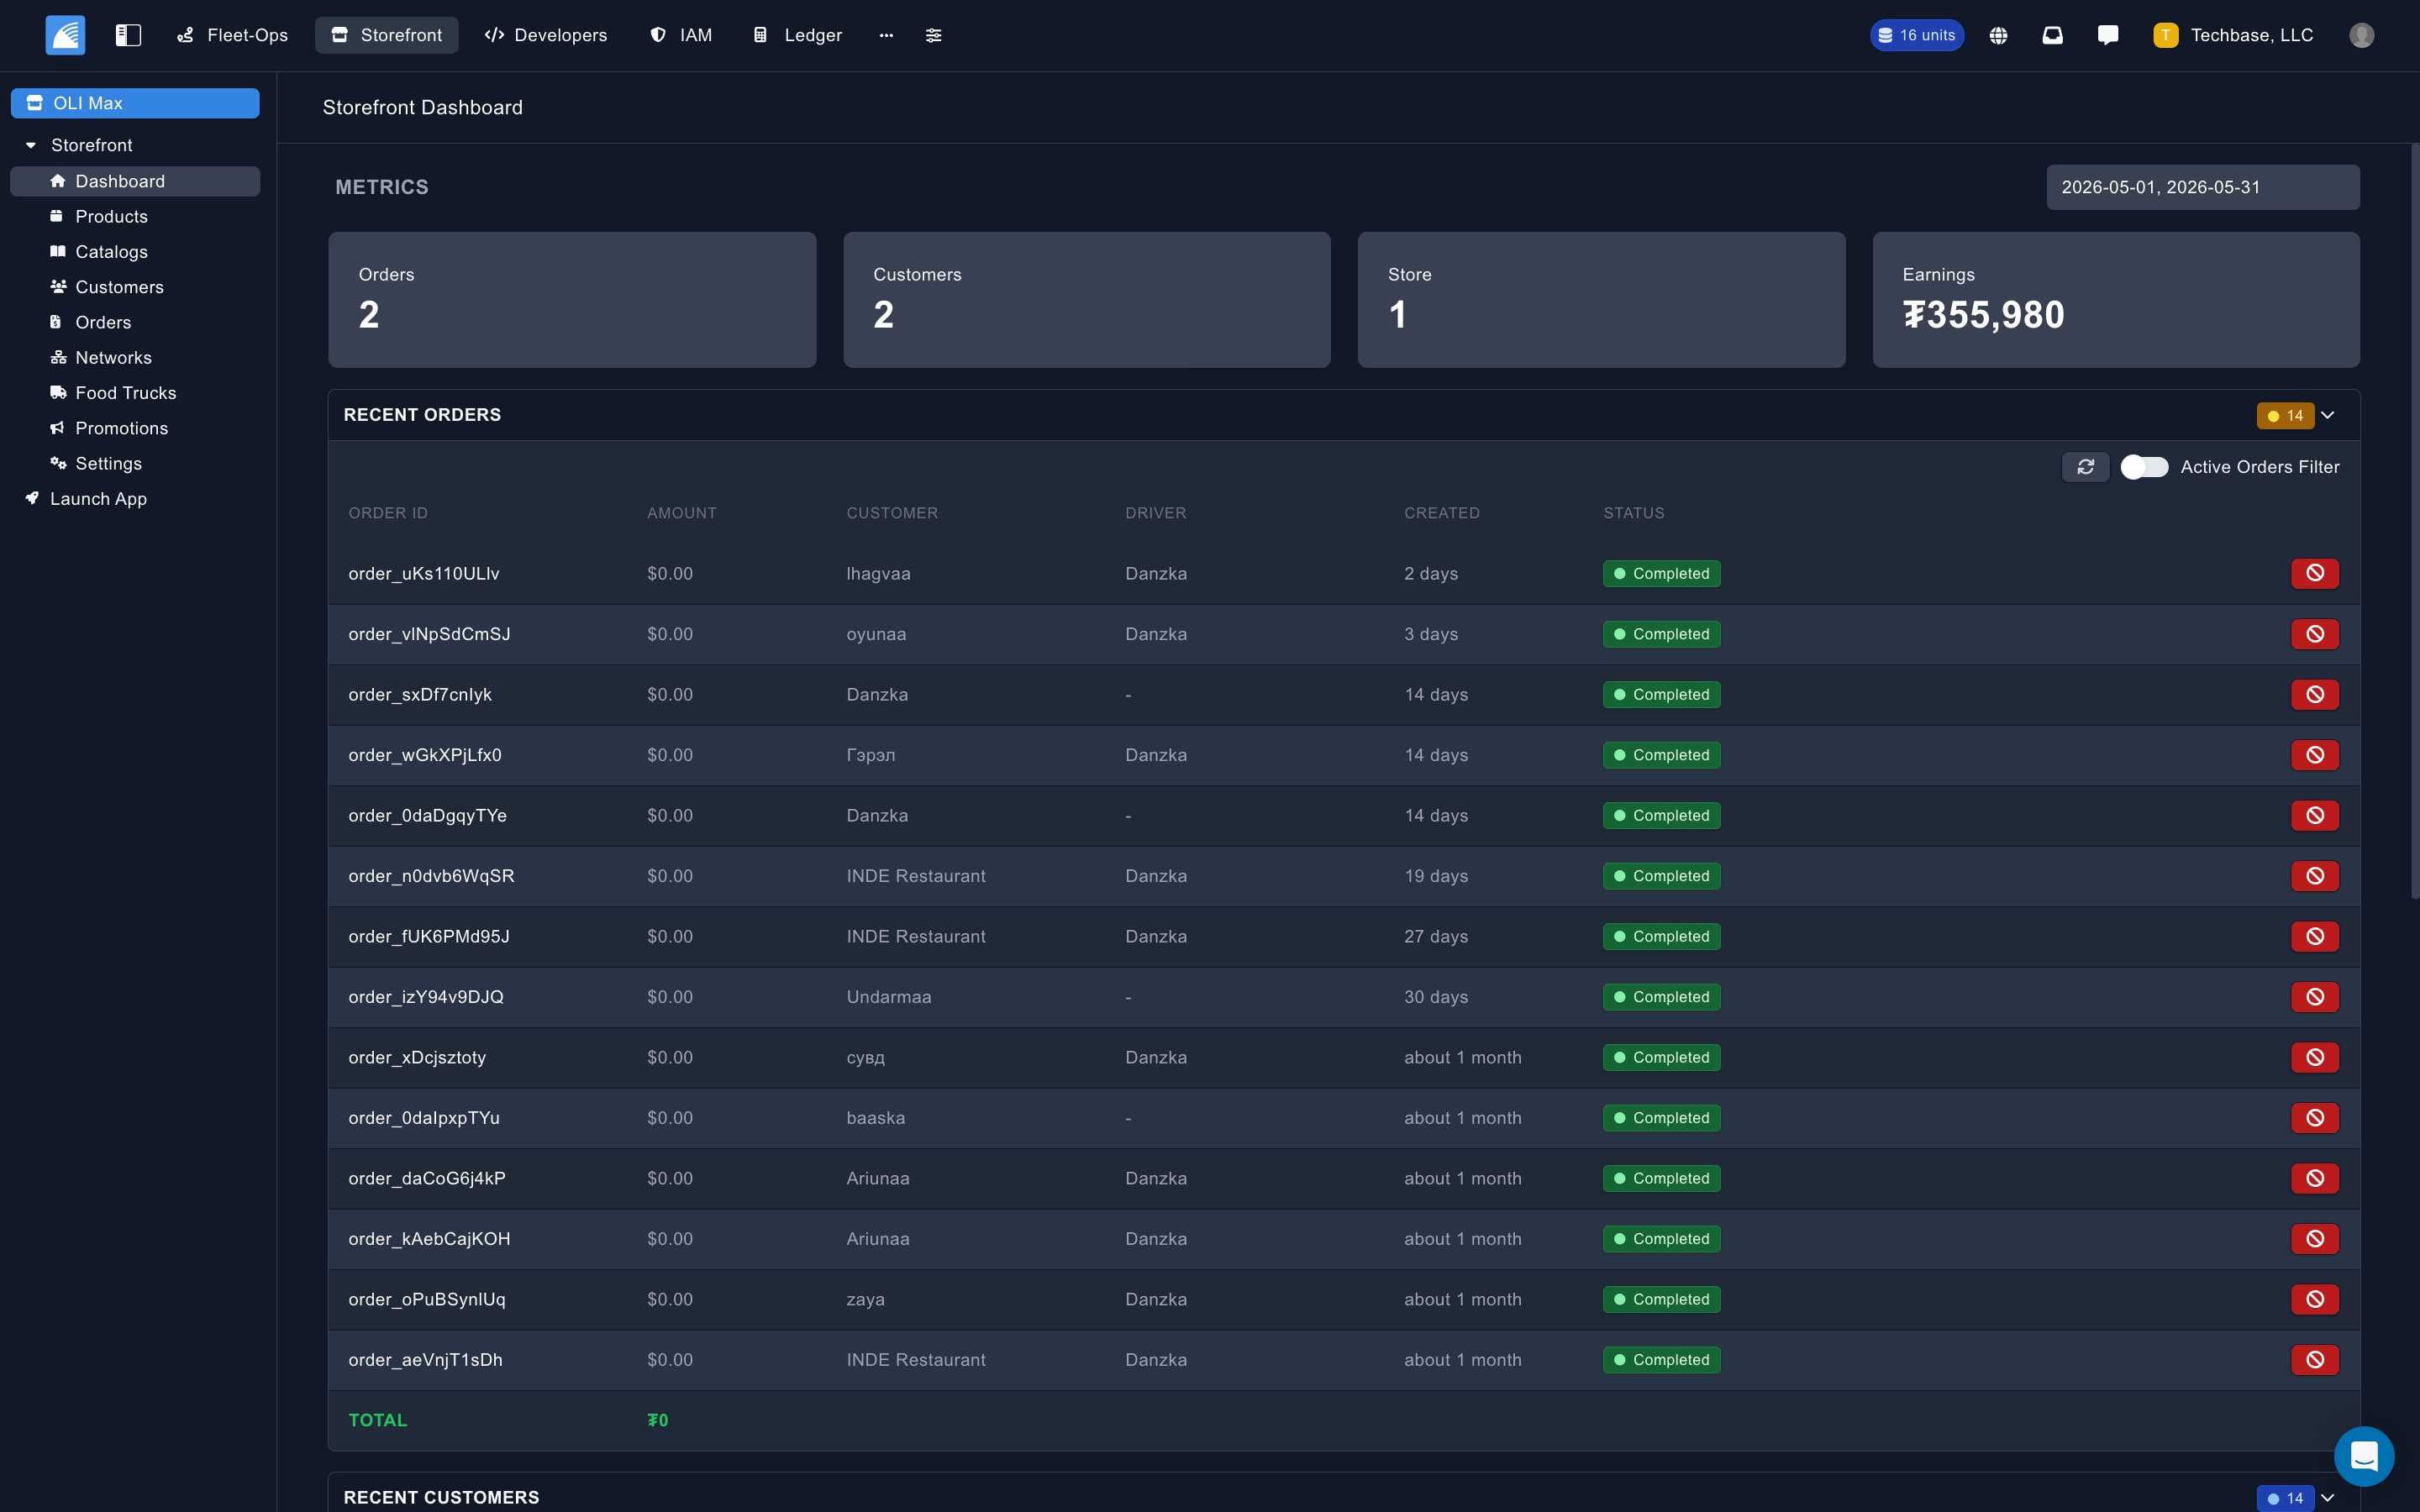The image size is (2420, 1512).
Task: Click the ORDER ID column header
Action: point(388,513)
